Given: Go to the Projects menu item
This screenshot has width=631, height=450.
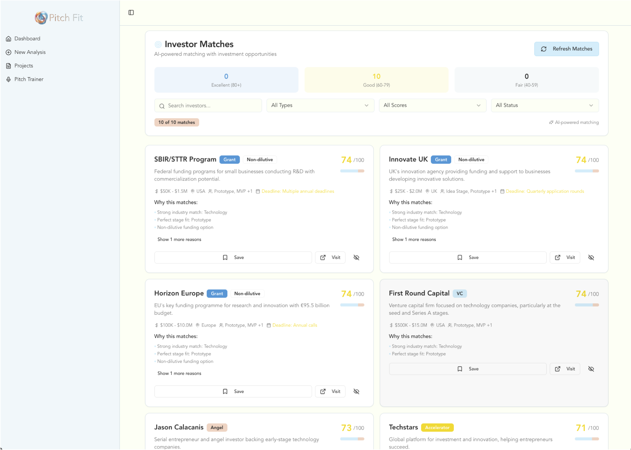Looking at the screenshot, I should [x=24, y=66].
